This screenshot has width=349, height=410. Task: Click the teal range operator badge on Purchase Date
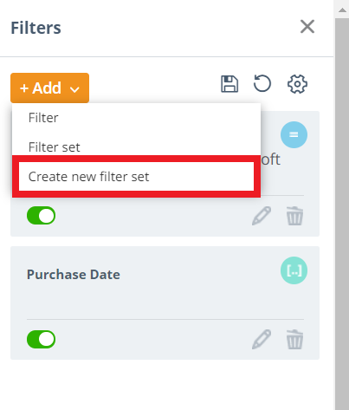click(x=294, y=270)
